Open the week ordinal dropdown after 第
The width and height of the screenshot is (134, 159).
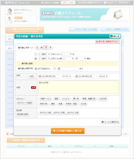click(68, 59)
